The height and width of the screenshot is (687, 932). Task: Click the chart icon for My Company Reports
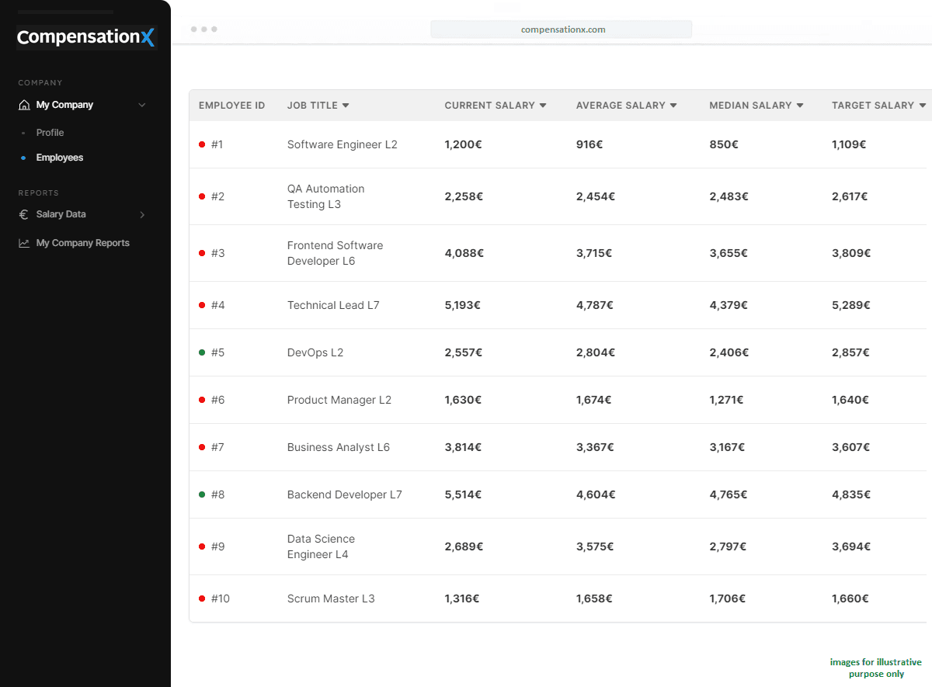tap(24, 243)
